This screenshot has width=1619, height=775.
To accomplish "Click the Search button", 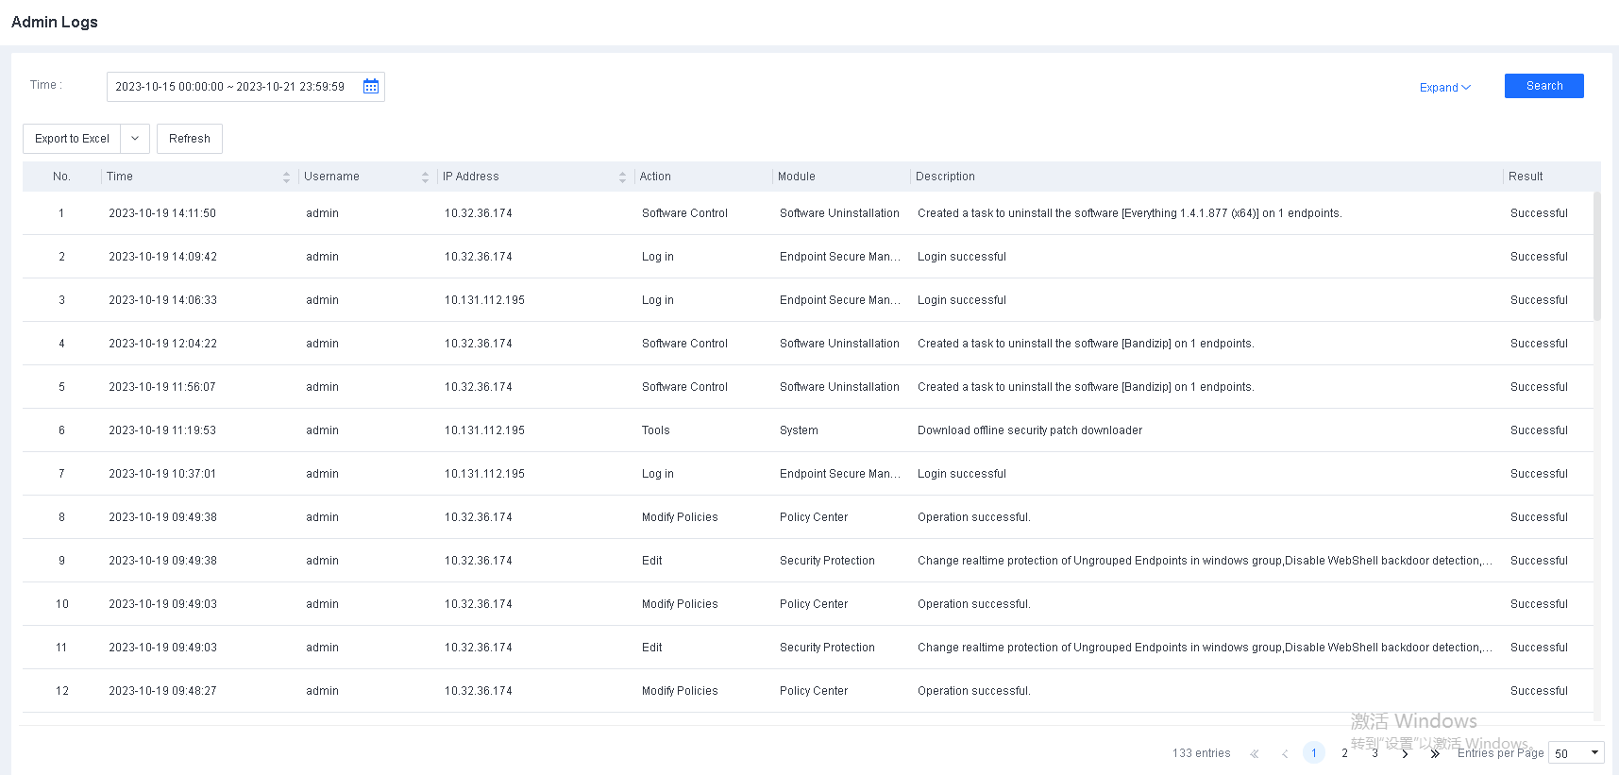I will (1543, 86).
